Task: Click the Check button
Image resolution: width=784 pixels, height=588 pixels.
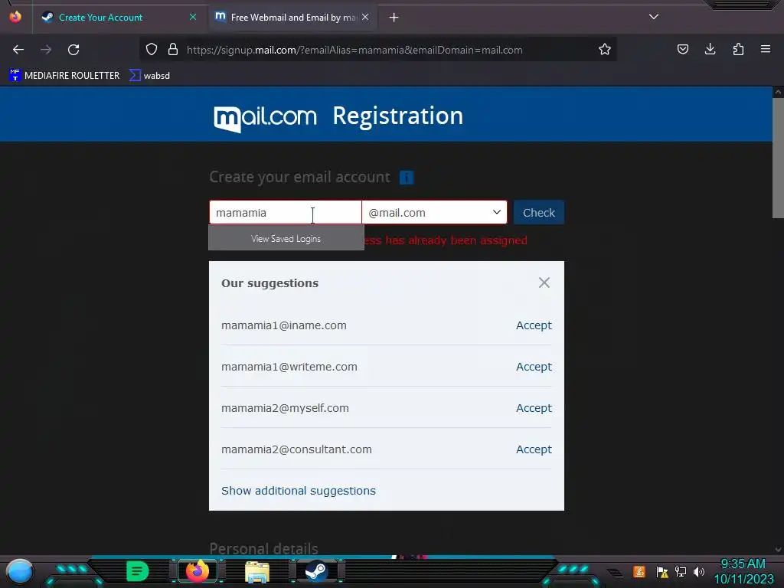Action: click(539, 213)
